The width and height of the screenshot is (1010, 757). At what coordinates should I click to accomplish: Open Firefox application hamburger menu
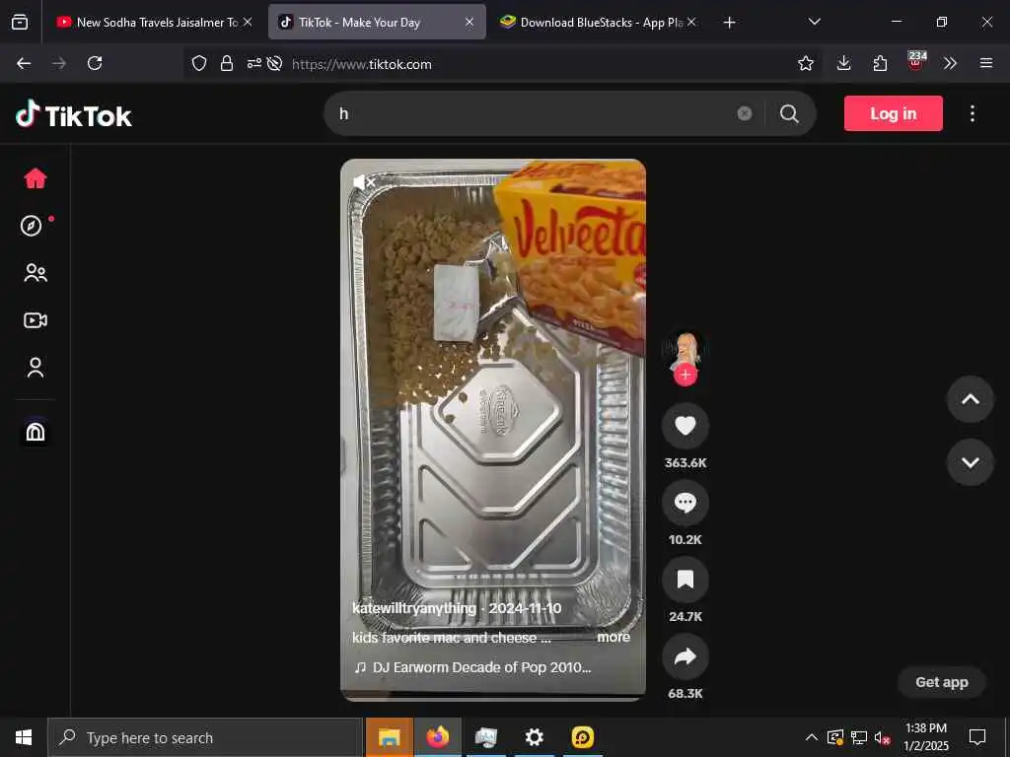click(985, 63)
